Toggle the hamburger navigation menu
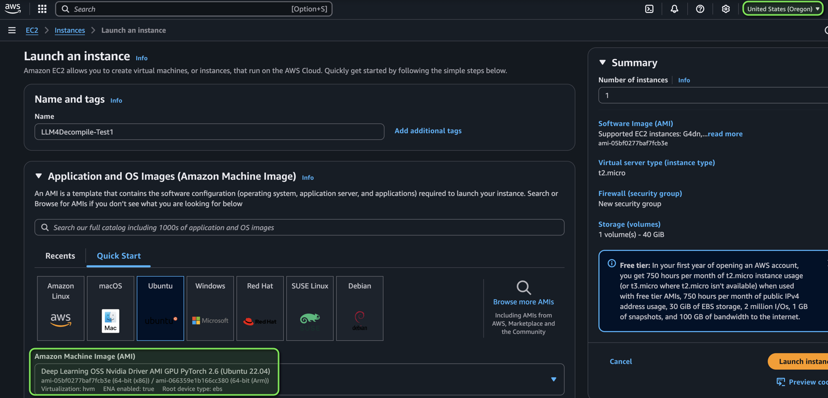828x398 pixels. tap(12, 30)
